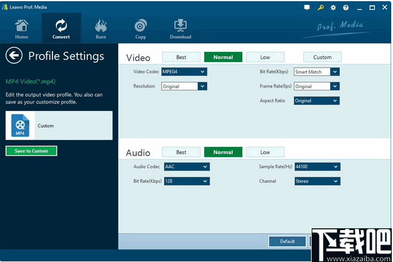
Task: Open the Video Codec MPEG4 dropdown
Action: [x=184, y=72]
